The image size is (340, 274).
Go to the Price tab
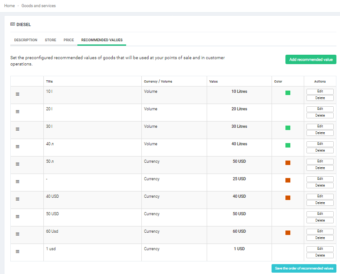(x=68, y=40)
